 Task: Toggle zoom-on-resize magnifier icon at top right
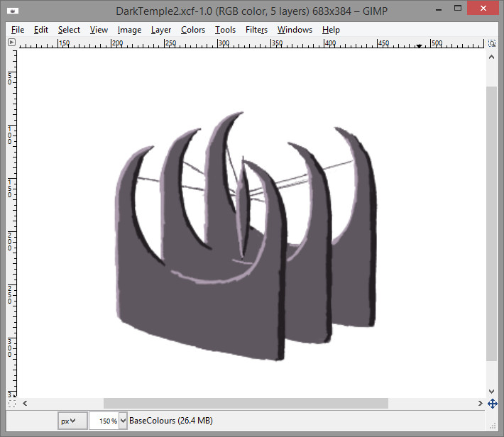coord(492,43)
